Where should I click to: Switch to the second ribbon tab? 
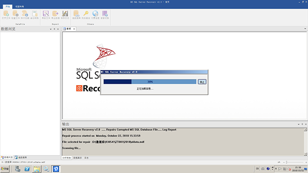(x=19, y=7)
